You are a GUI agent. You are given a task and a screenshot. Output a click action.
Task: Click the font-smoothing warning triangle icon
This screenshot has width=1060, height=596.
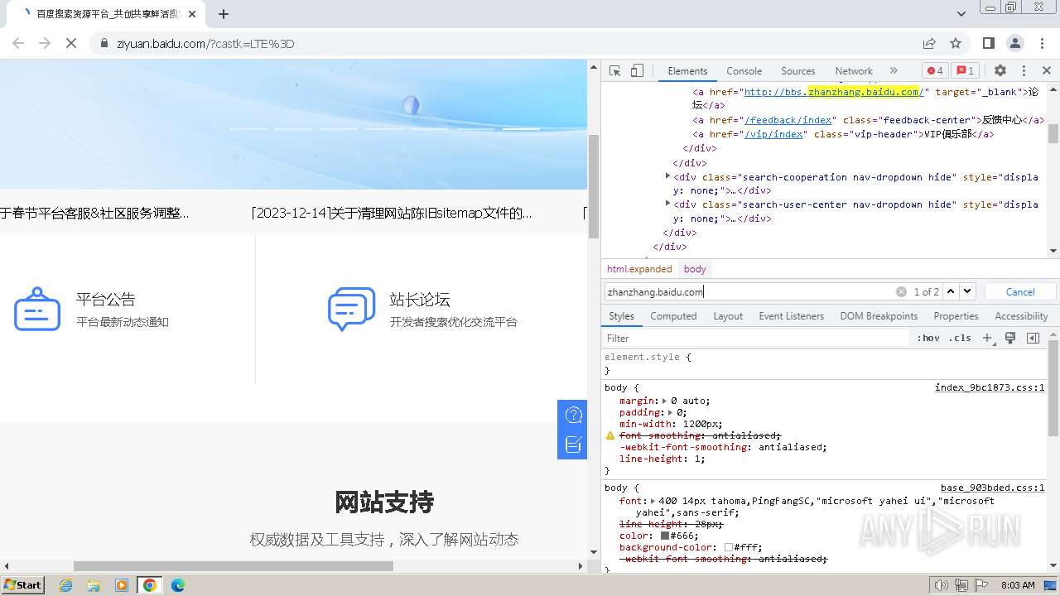pos(610,435)
